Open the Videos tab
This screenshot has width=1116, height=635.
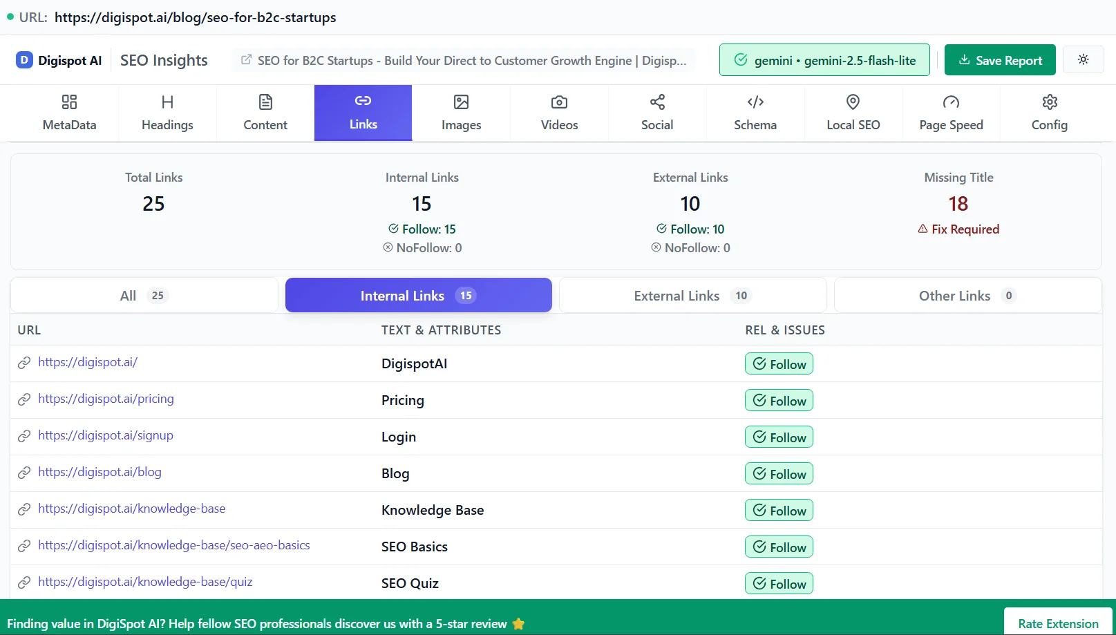click(559, 113)
